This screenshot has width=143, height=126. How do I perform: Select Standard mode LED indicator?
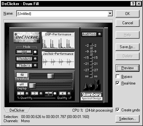[35, 59]
